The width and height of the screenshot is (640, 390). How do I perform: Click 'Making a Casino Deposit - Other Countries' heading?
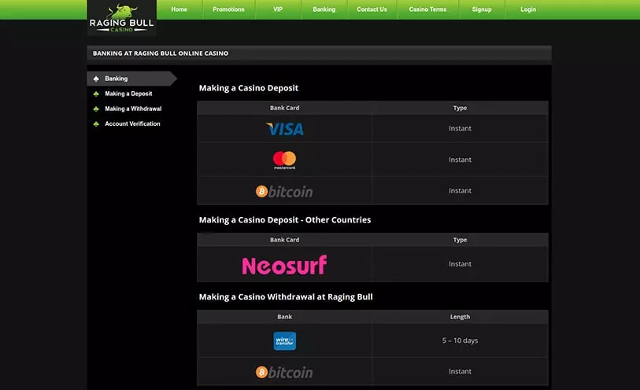285,220
